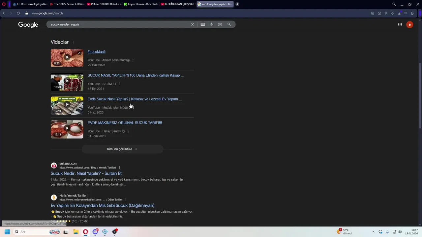
Task: Open the Opera browser taskbar icon
Action: pos(85,232)
